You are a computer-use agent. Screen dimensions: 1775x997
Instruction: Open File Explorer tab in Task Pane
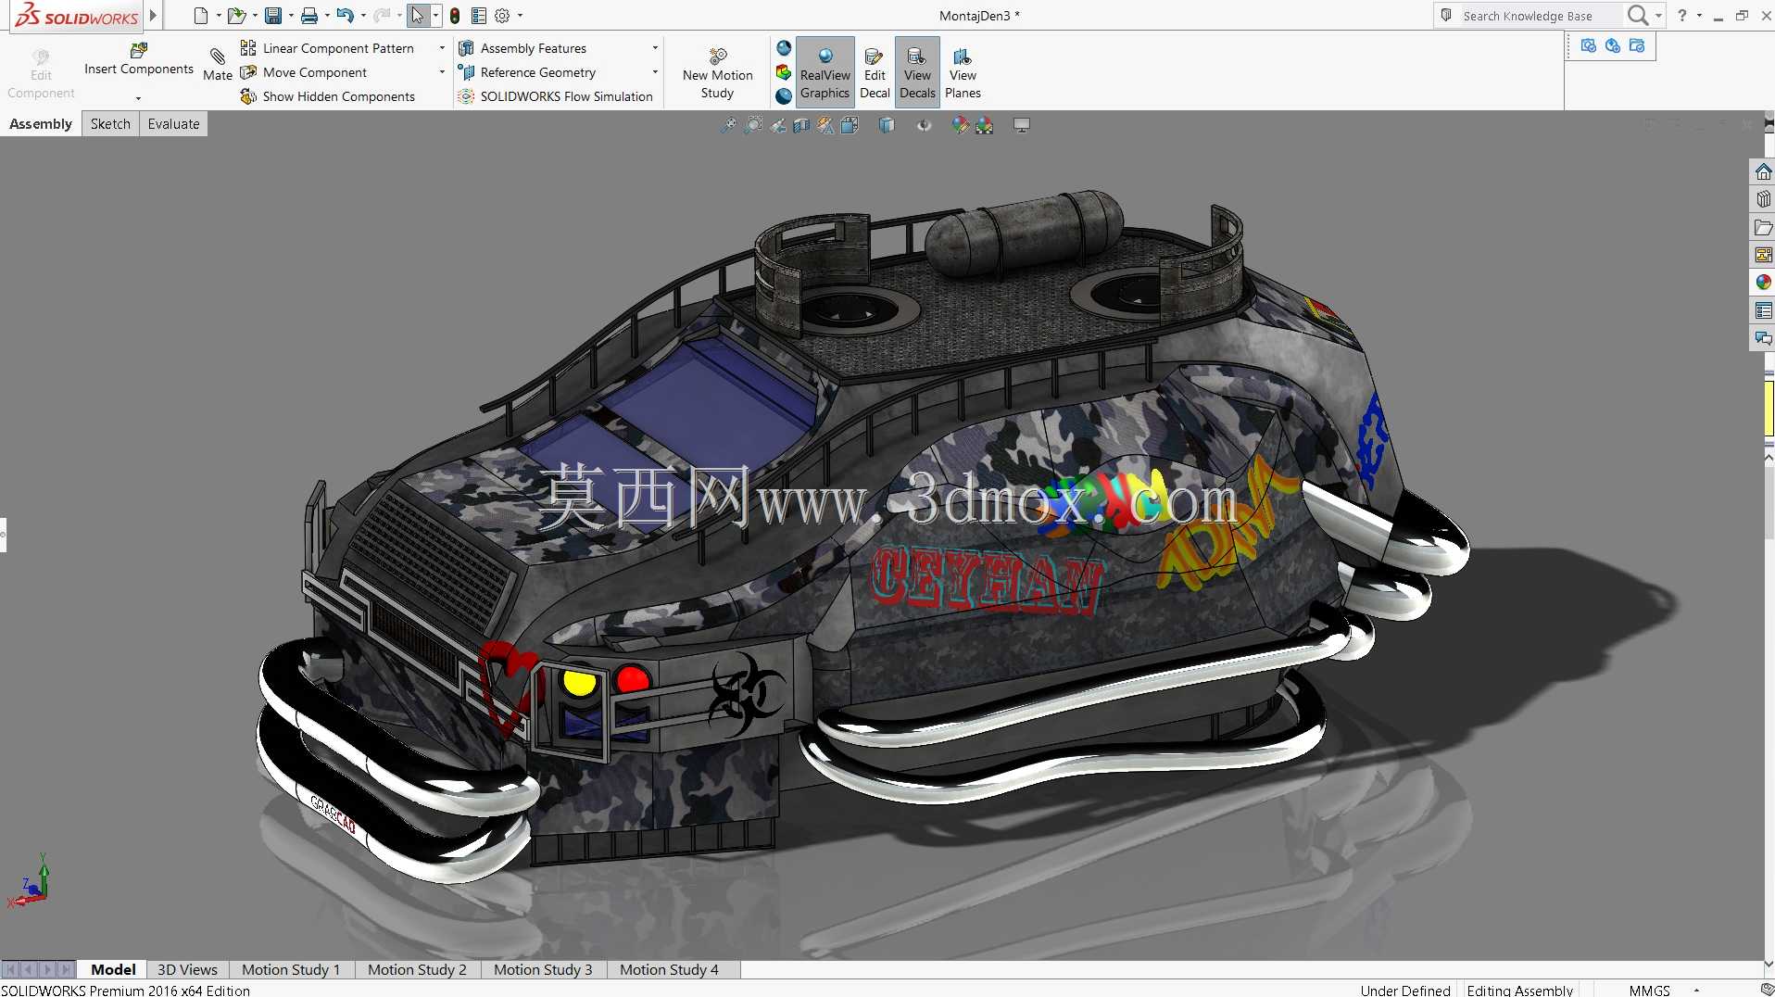pyautogui.click(x=1763, y=227)
